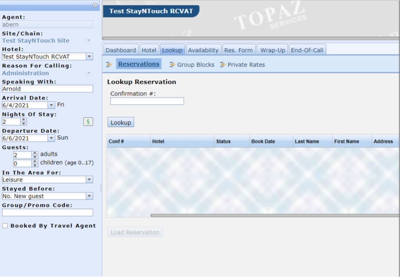Click the adults count field
Screen dimensions: 400x277
coord(23,155)
